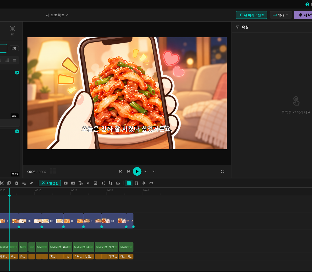Select the media thumbnail with 00:01 duration

10,94
